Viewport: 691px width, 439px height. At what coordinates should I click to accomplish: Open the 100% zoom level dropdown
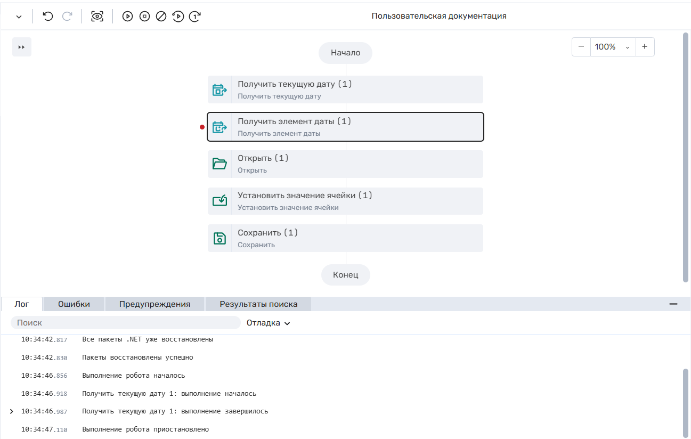[612, 47]
